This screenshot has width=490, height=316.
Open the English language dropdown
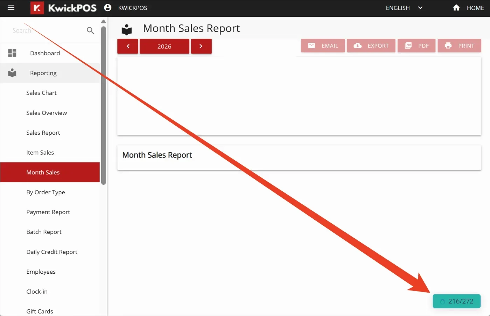tap(404, 8)
